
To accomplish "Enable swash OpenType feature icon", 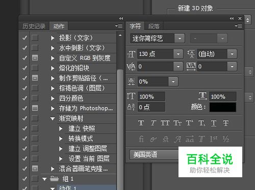I will 177,139.
